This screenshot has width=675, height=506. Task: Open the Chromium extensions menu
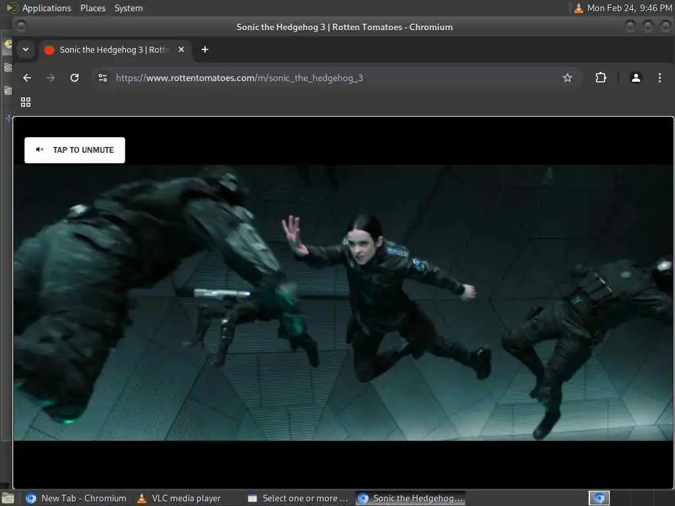(x=601, y=78)
